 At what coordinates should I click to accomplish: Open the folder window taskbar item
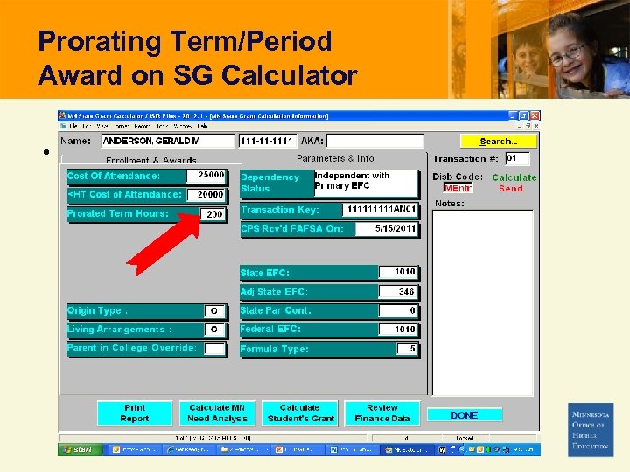tap(243, 450)
